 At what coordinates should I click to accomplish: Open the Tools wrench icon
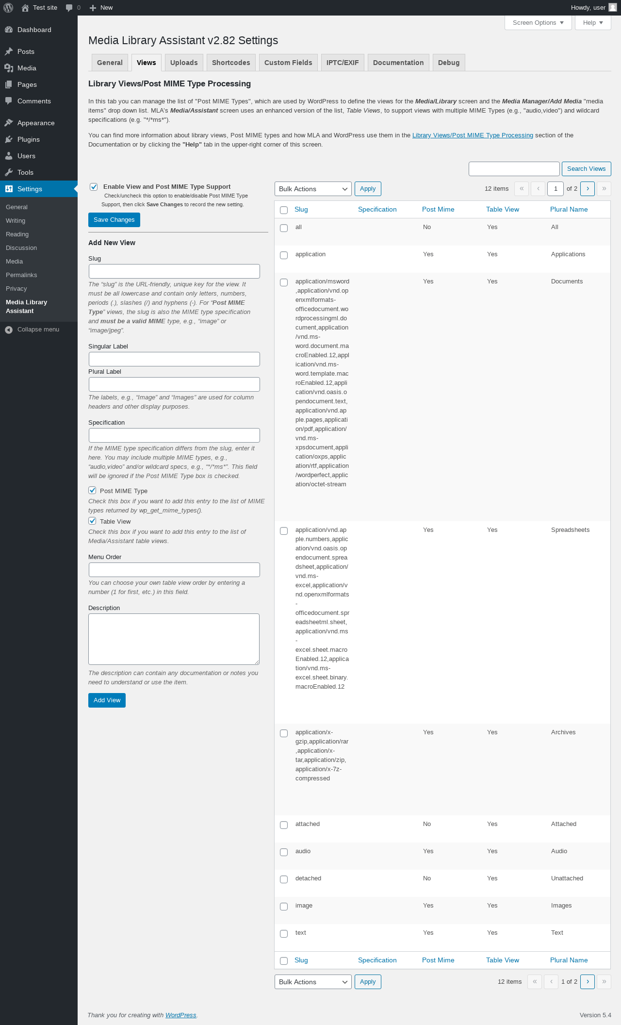click(9, 172)
